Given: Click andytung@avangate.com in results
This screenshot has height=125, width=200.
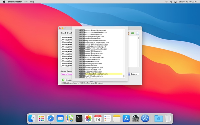Looking at the screenshot, I should click(95, 36).
